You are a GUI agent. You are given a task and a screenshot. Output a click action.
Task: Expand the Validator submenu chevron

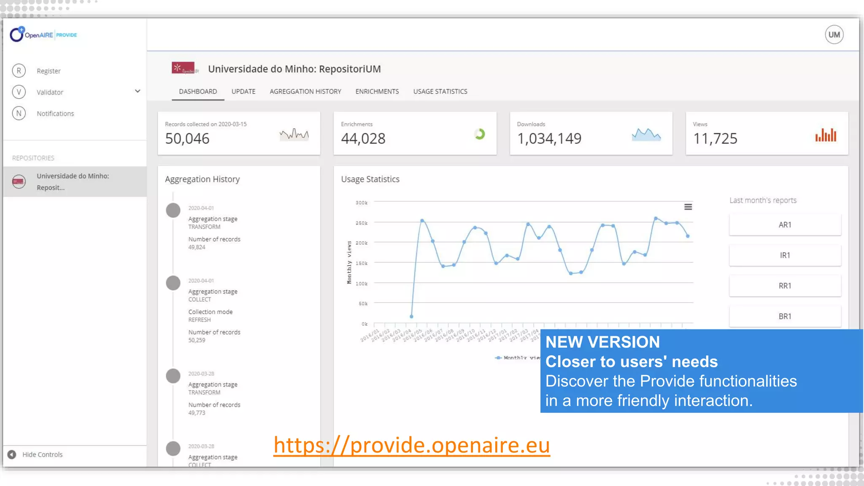point(138,91)
